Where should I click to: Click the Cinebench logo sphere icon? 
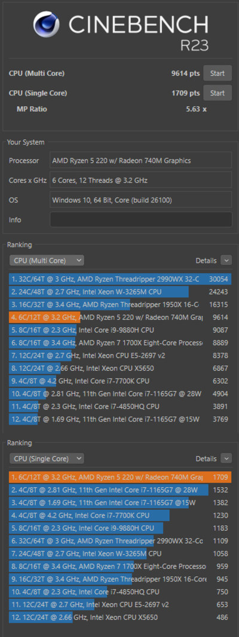pos(47,24)
